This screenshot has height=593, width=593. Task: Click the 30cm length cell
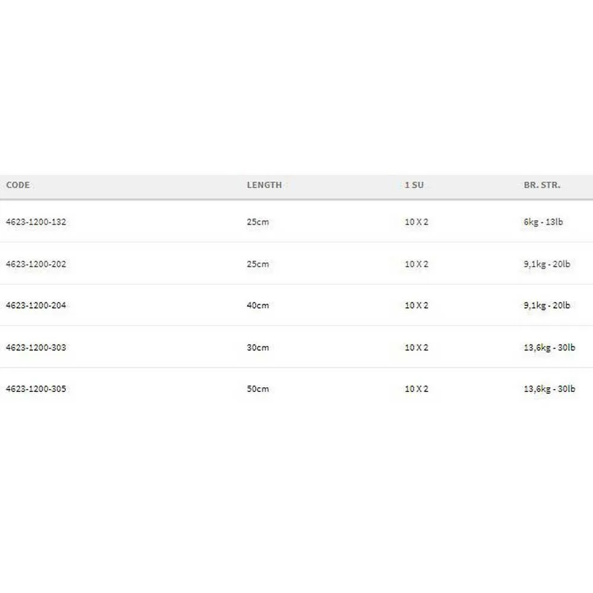coord(257,347)
